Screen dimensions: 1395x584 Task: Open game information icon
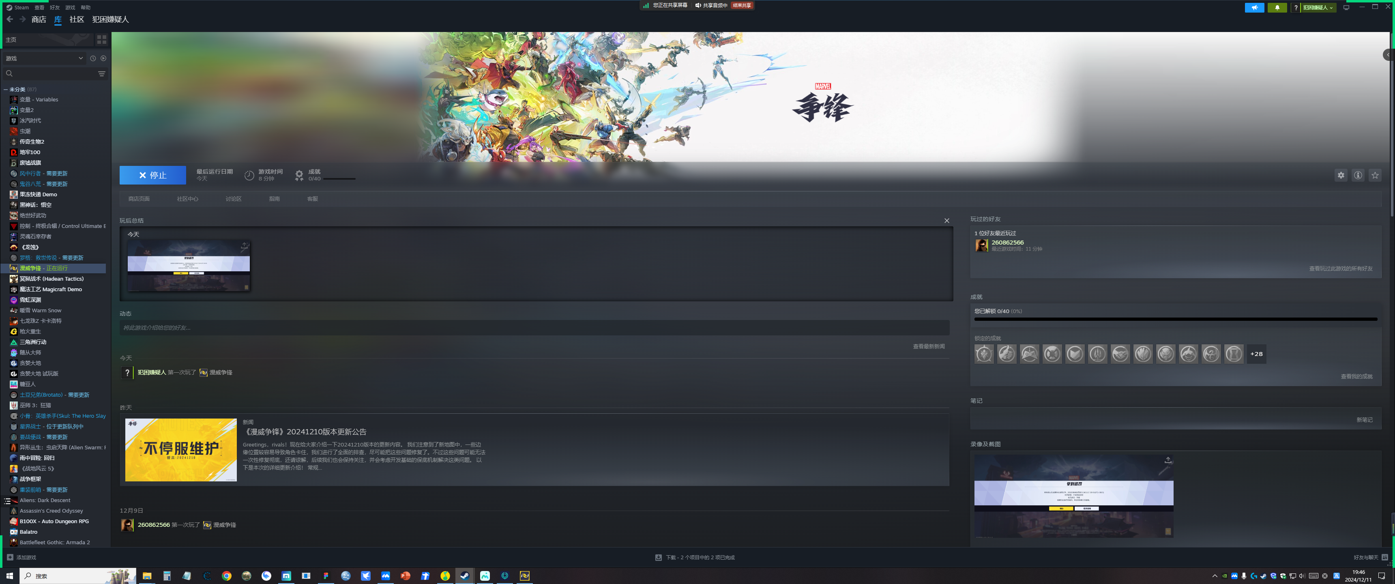click(1358, 175)
